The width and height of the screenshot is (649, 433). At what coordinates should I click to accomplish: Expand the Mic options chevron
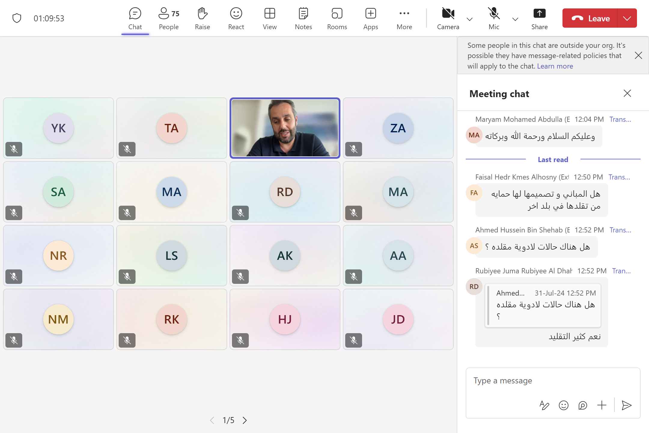(515, 19)
